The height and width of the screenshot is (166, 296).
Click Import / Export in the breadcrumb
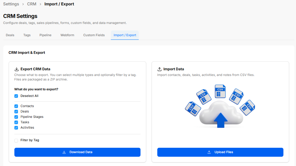tap(59, 4)
